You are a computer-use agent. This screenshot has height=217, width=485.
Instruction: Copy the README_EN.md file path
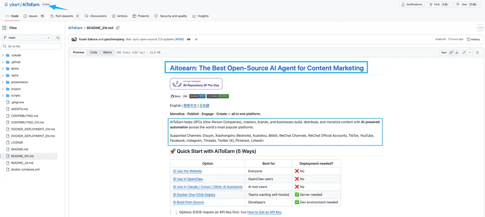coord(118,28)
